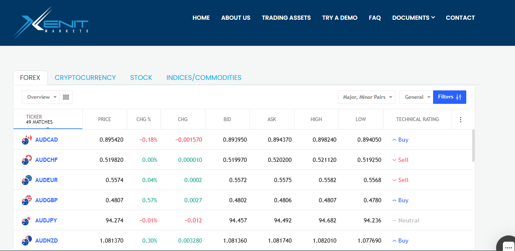This screenshot has height=251, width=515.
Task: Expand the Overview dropdown
Action: (x=41, y=97)
